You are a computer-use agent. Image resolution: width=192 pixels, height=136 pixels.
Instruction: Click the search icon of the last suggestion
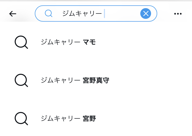pyautogui.click(x=21, y=118)
